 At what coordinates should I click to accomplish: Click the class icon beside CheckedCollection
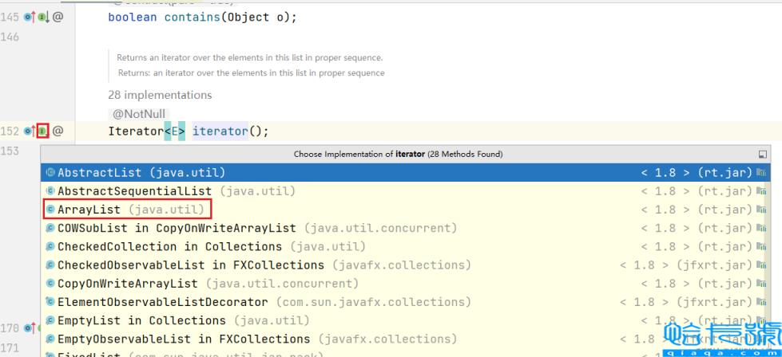point(50,246)
